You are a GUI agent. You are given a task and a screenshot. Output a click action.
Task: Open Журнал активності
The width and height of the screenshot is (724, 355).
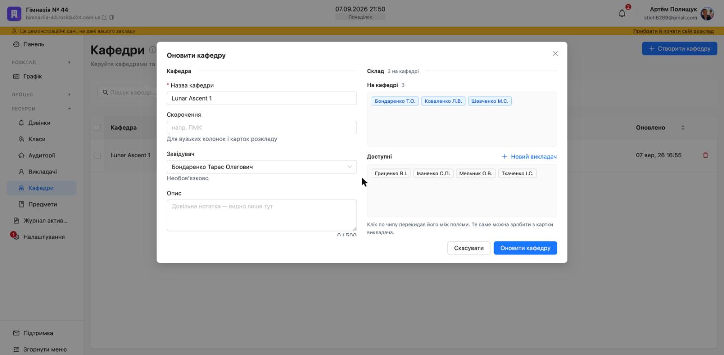point(42,221)
